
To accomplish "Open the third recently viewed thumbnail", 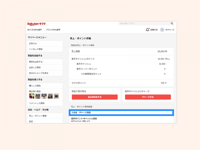I will [x=44, y=96].
